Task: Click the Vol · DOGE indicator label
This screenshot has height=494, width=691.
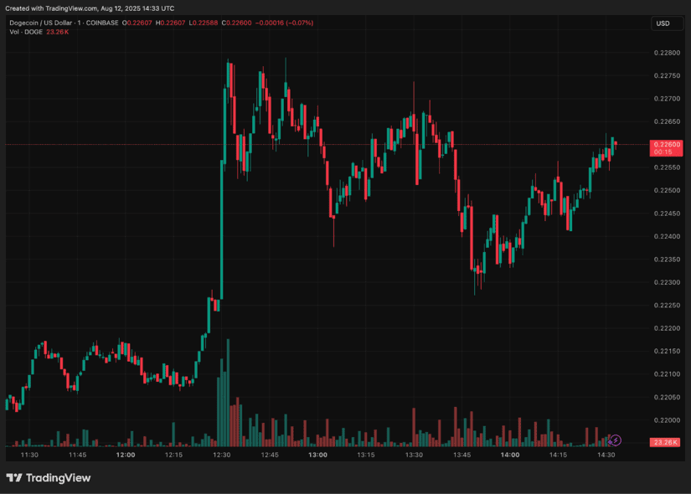Action: (26, 32)
